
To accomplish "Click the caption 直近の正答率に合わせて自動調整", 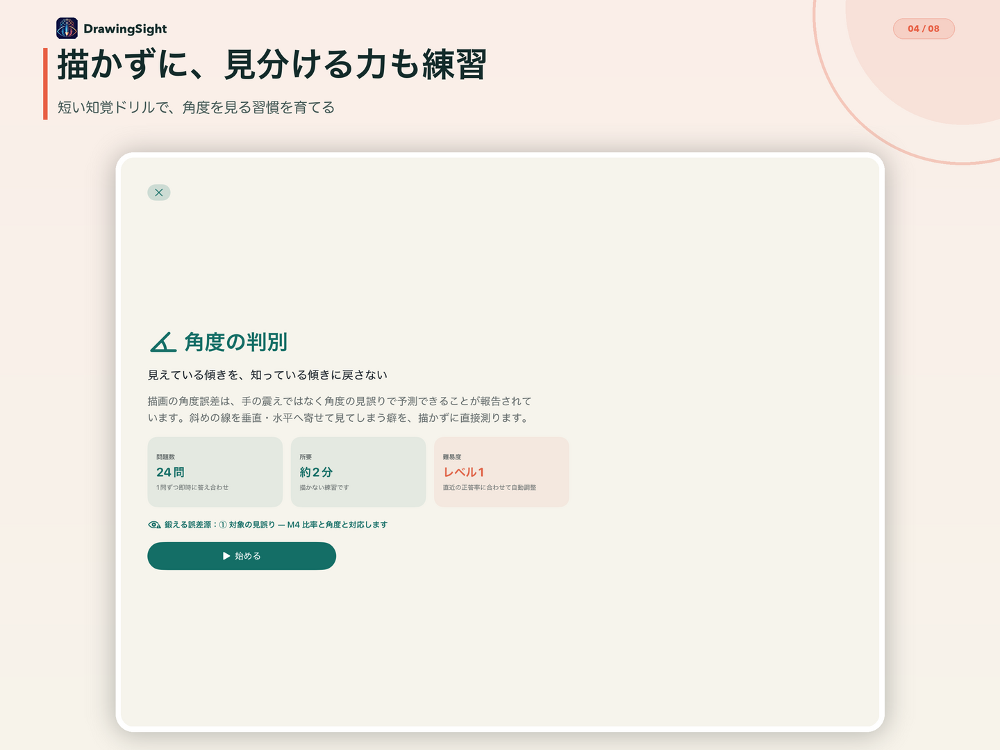I will pos(490,487).
